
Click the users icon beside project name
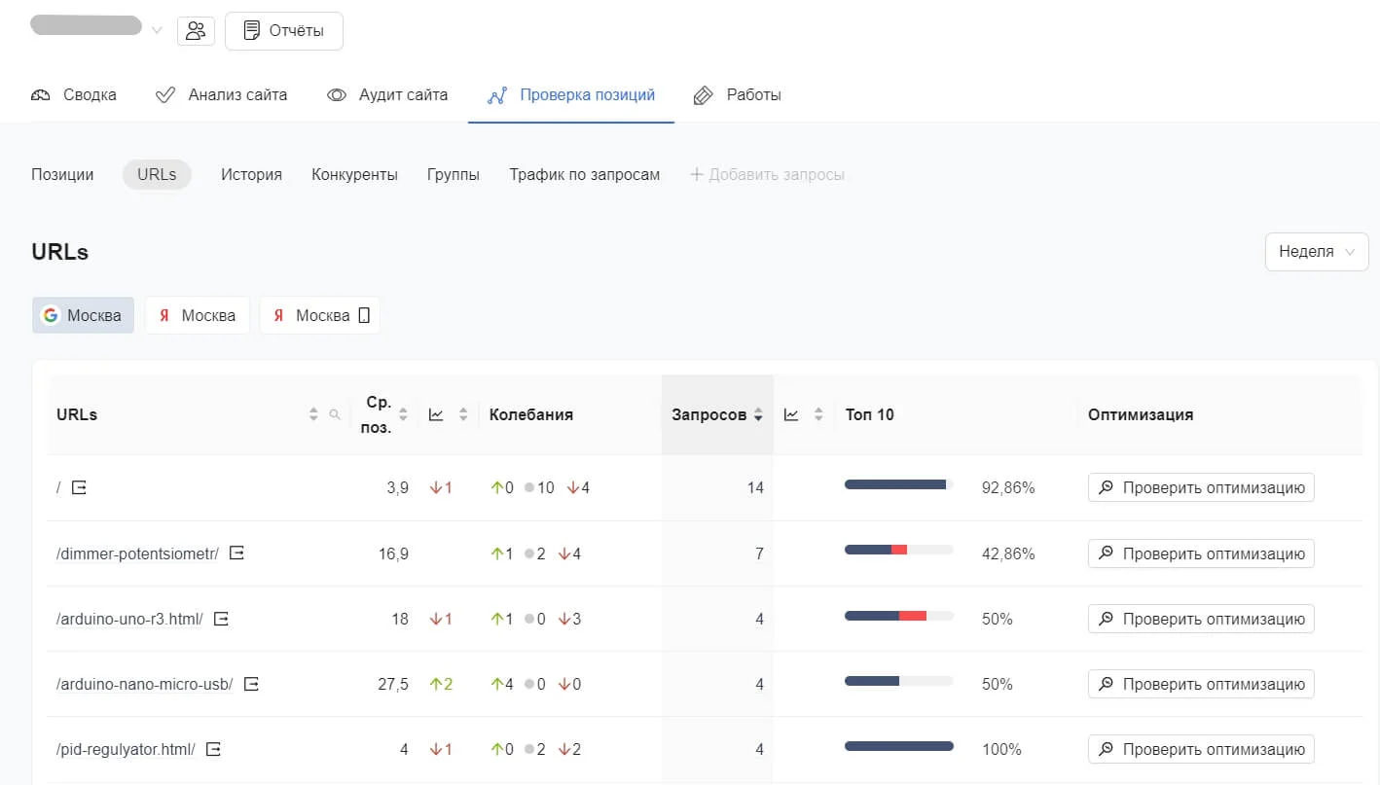196,31
